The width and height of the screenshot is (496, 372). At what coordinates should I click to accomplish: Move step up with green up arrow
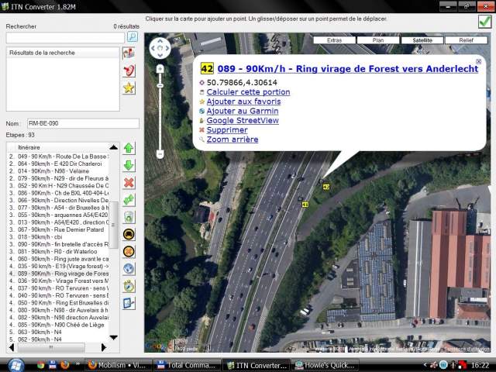(129, 148)
